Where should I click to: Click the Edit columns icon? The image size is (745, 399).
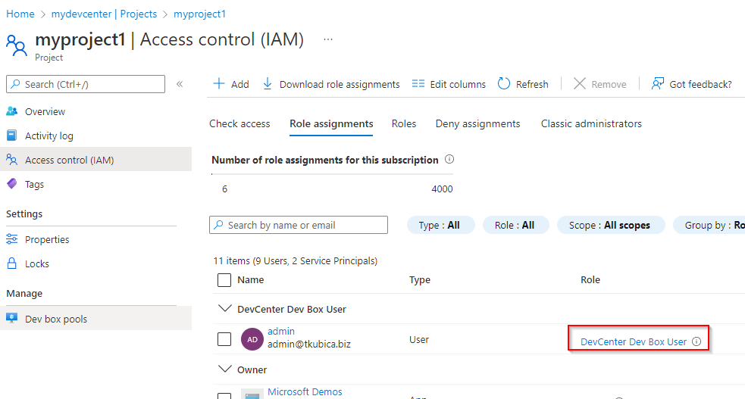418,84
